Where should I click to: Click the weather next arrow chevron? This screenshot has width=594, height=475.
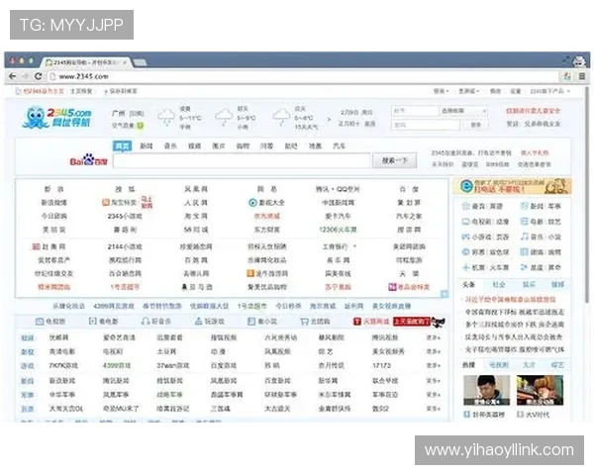pyautogui.click(x=329, y=119)
